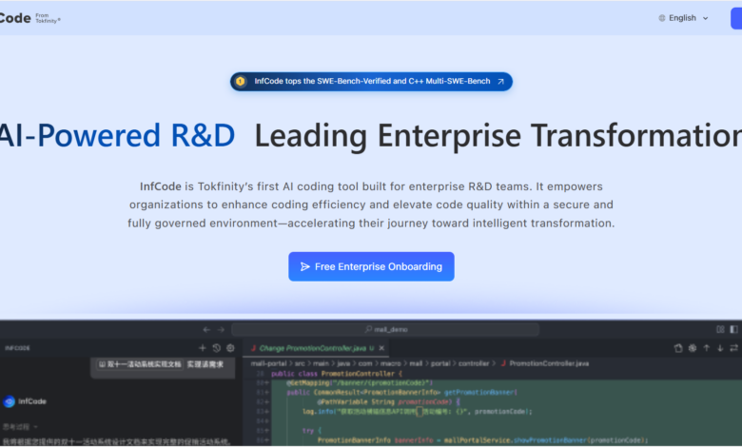742x447 pixels.
Task: Click the main breadcrumb segment
Action: (321, 363)
